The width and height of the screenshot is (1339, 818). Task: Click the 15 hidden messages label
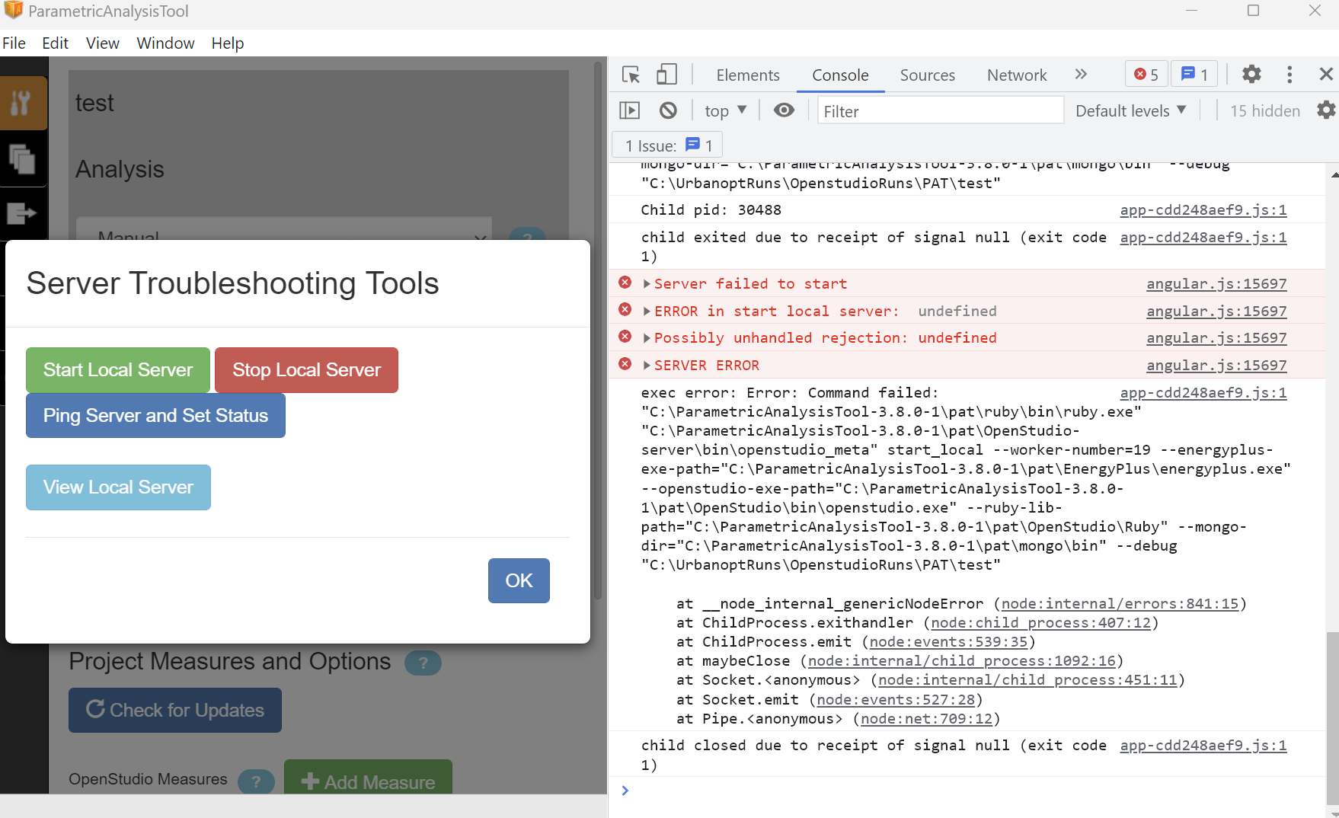1265,110
